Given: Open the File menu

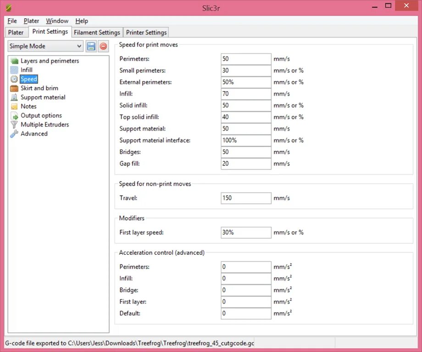Looking at the screenshot, I should (x=12, y=21).
